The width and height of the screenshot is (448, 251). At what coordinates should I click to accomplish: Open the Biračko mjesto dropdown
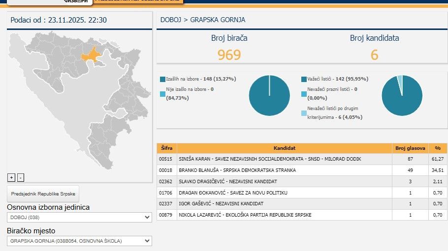pyautogui.click(x=79, y=241)
